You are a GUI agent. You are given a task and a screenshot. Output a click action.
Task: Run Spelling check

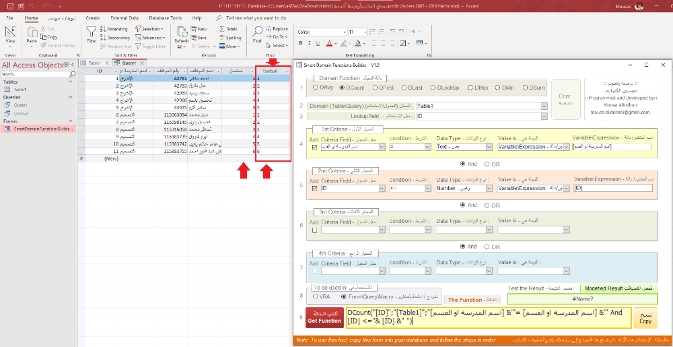click(230, 37)
